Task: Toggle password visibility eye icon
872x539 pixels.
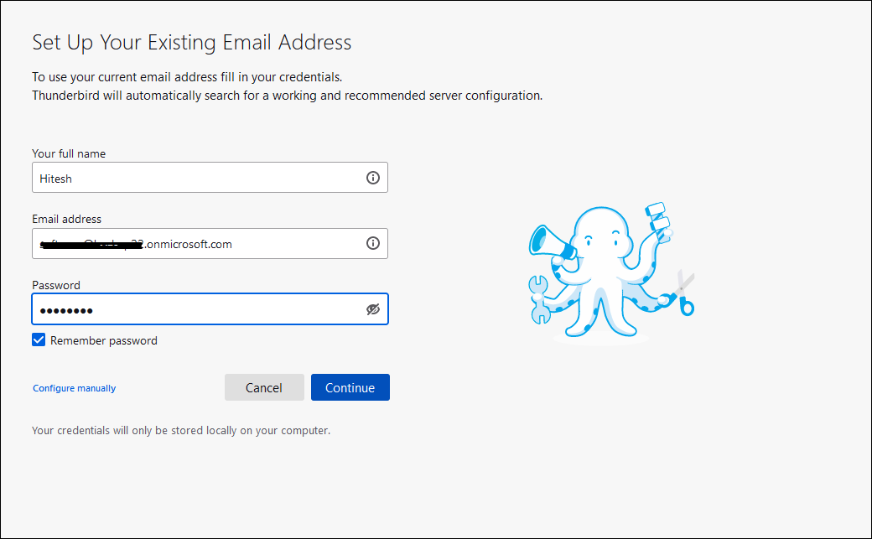Action: pyautogui.click(x=372, y=309)
